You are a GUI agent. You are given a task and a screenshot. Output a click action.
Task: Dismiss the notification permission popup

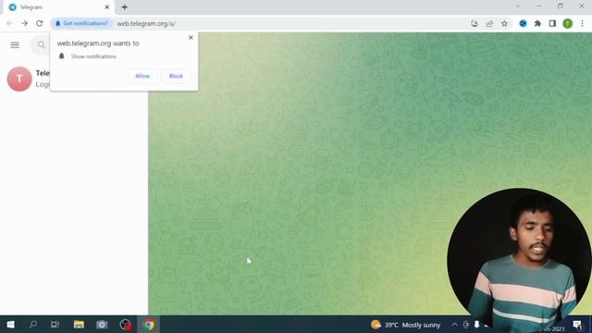(191, 37)
